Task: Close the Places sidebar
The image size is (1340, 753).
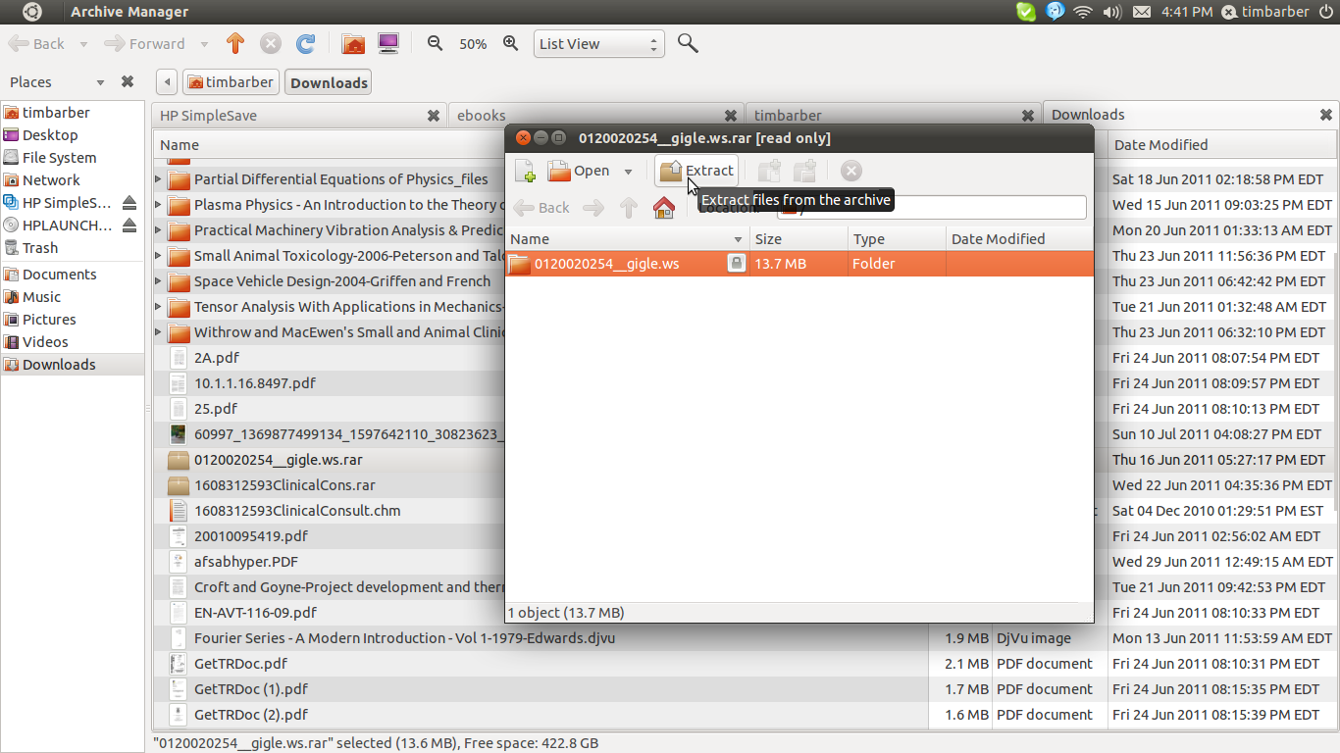Action: (x=128, y=82)
